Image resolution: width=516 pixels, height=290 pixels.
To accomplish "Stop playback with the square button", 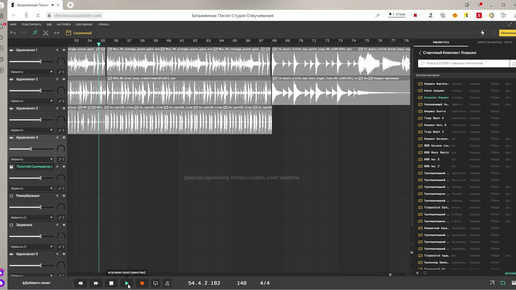I will point(111,283).
